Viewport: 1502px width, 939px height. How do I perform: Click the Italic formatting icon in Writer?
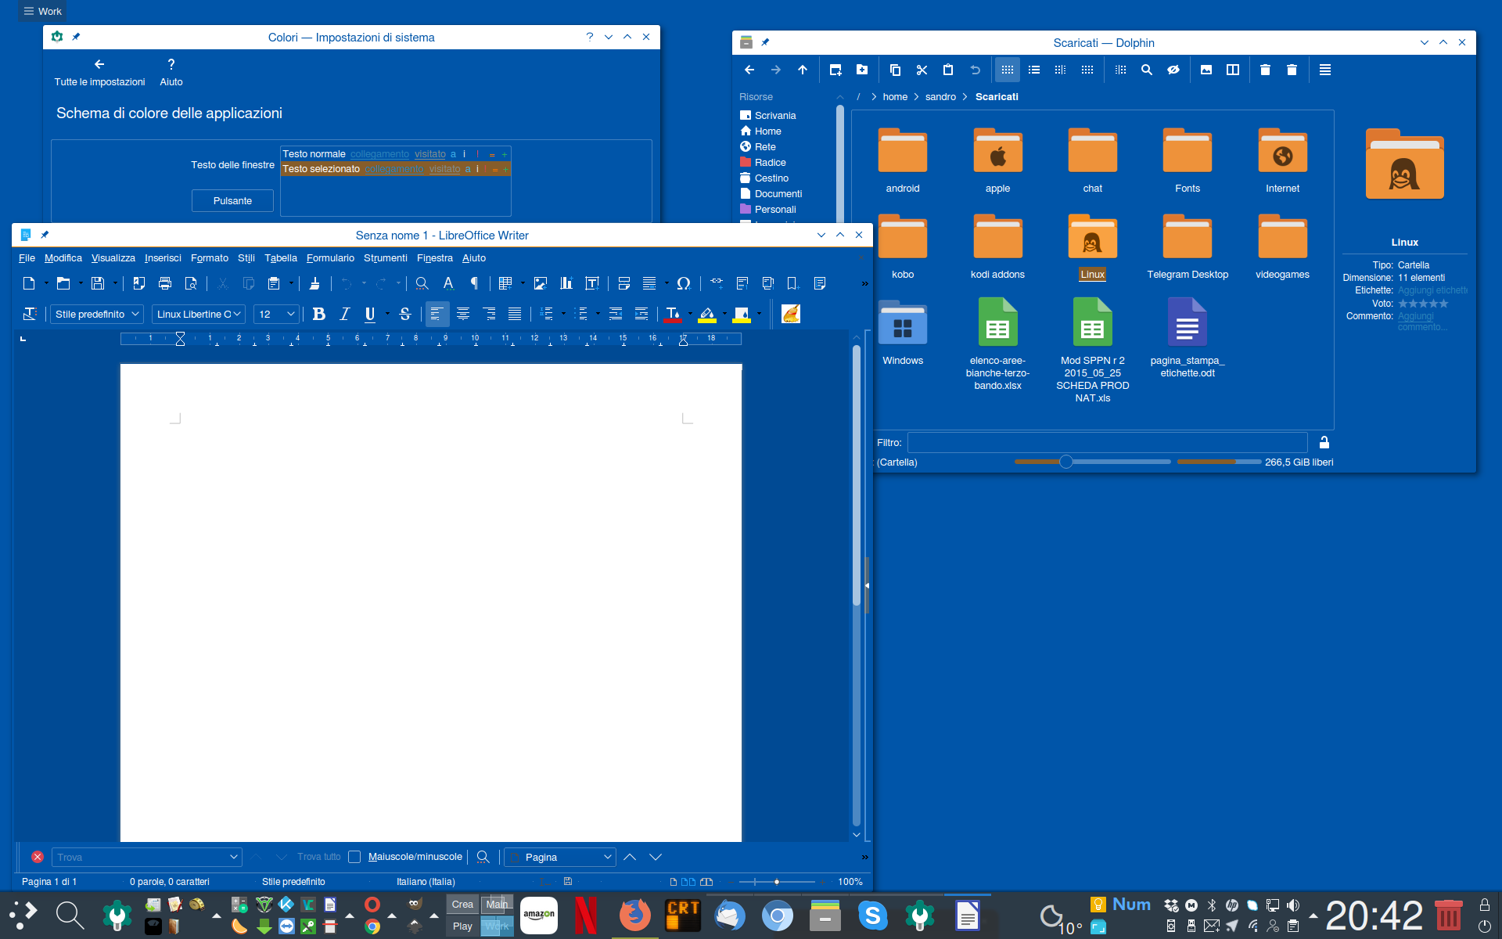tap(344, 314)
